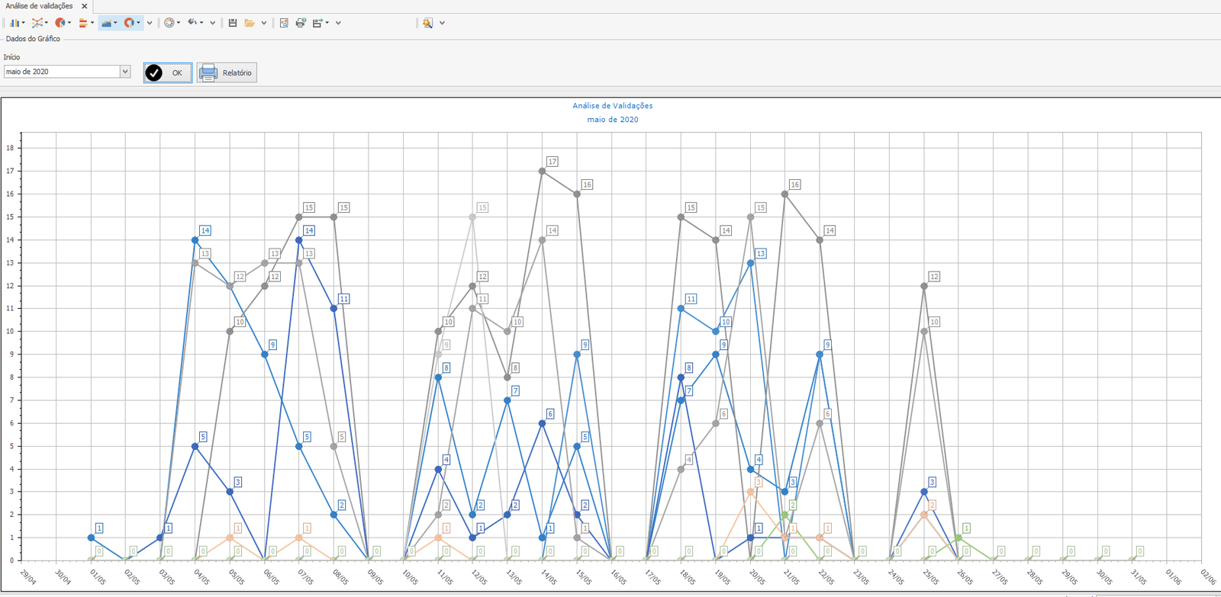Click the save chart floppy icon
Image resolution: width=1221 pixels, height=597 pixels.
tap(233, 23)
